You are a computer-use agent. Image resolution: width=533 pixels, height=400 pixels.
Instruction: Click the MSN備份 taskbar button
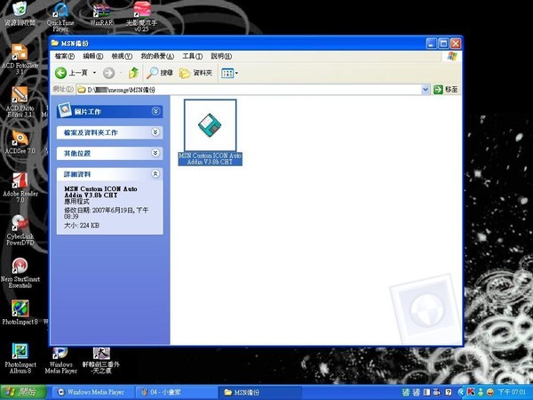tap(259, 392)
